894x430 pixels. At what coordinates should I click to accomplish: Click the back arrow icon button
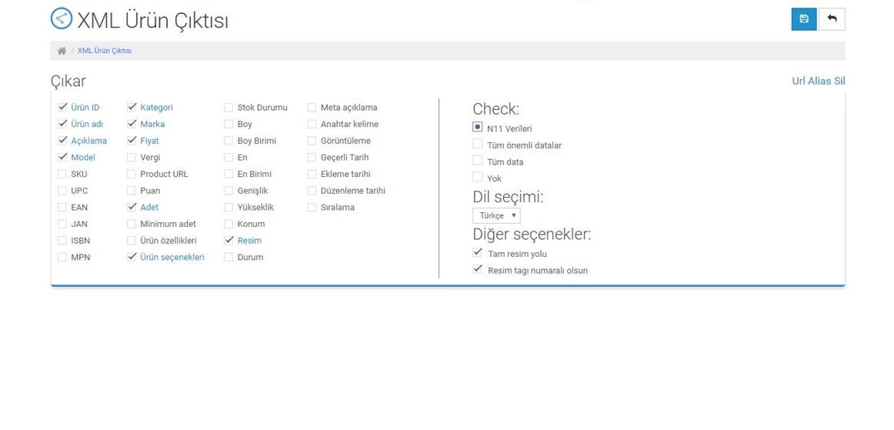(832, 19)
